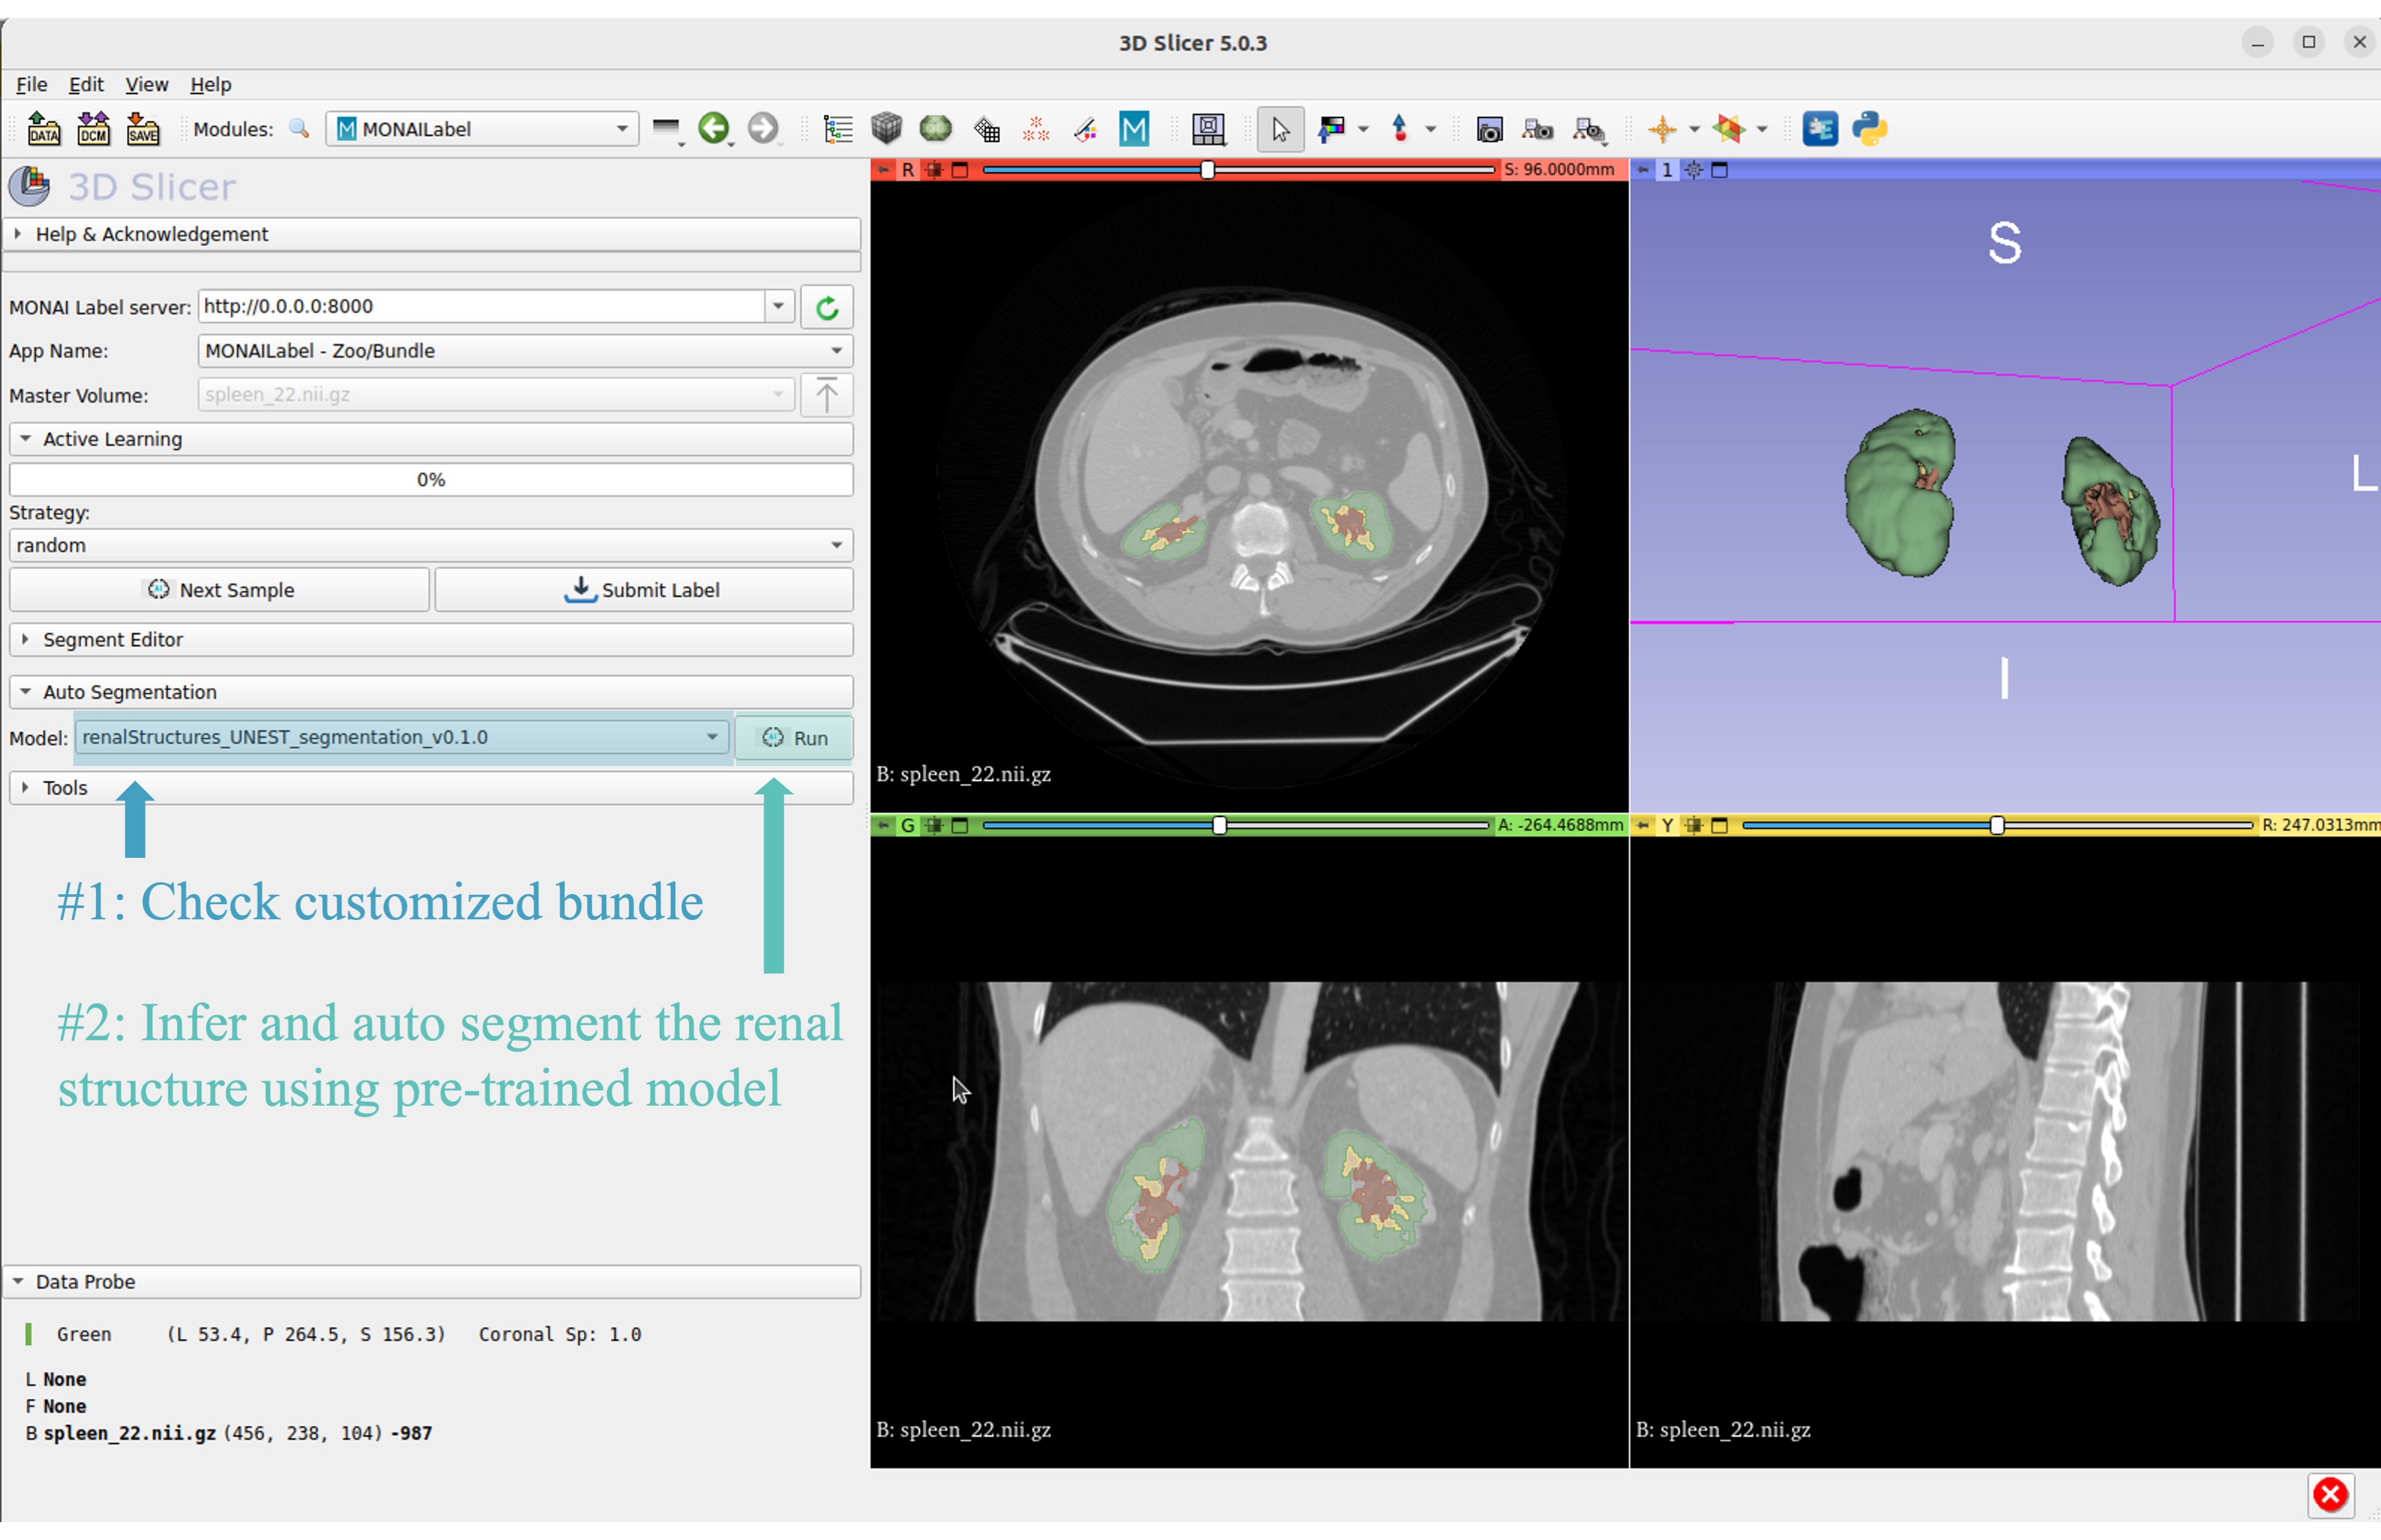
Task: Click the module history list icon
Action: click(x=667, y=129)
